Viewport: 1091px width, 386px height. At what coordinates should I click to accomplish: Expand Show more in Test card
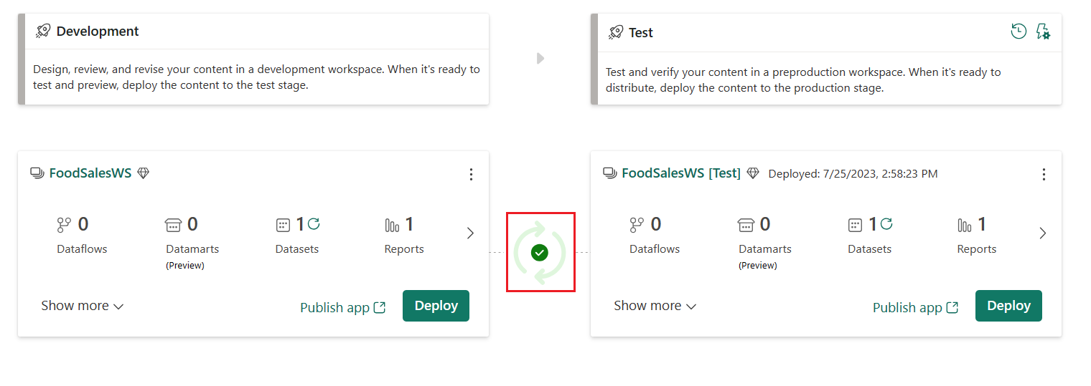click(x=655, y=306)
